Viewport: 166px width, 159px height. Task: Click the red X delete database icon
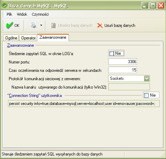click(100, 25)
